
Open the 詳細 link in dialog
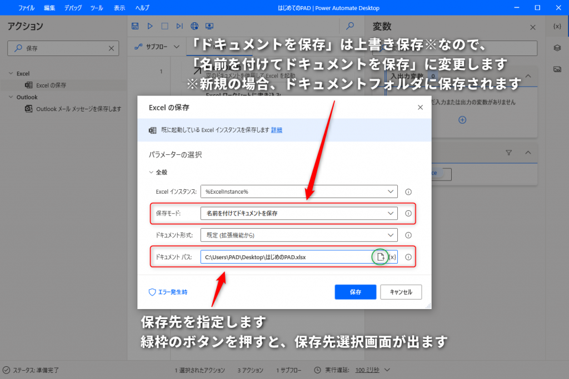pos(277,130)
